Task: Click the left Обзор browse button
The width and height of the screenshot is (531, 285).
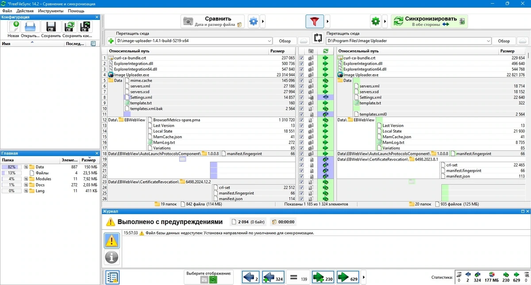Action: click(285, 41)
